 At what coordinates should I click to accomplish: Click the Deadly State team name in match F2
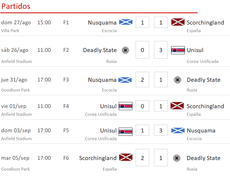point(100,50)
